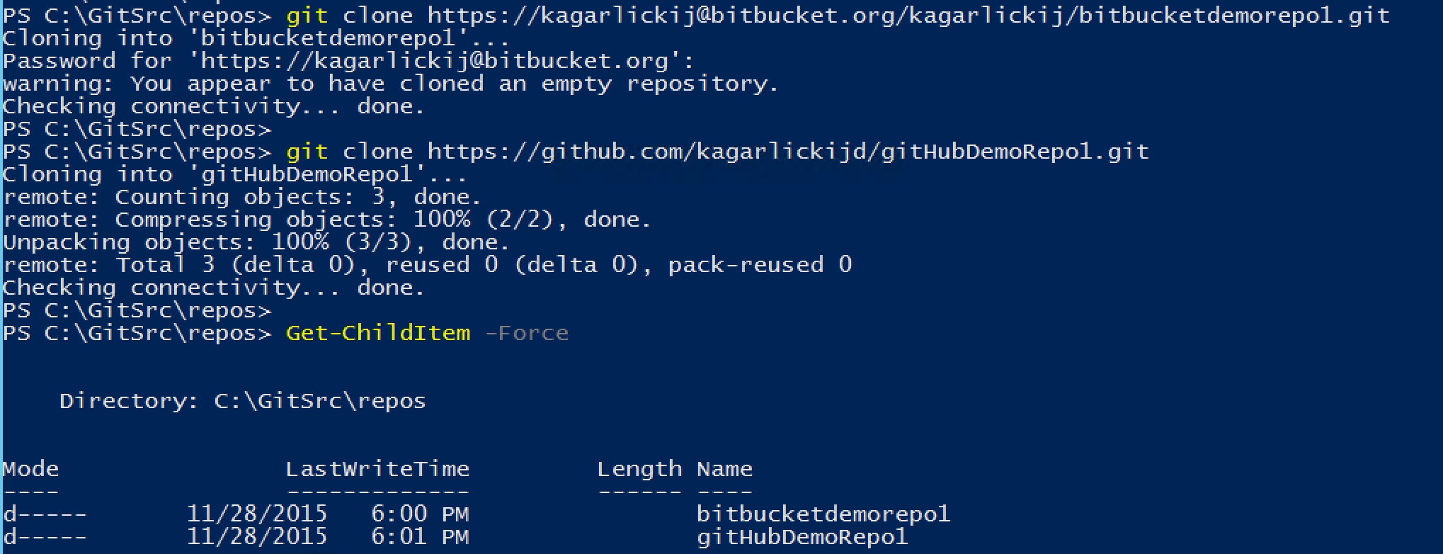Click the 6:00 PM timestamp
The width and height of the screenshot is (1443, 554).
click(420, 514)
